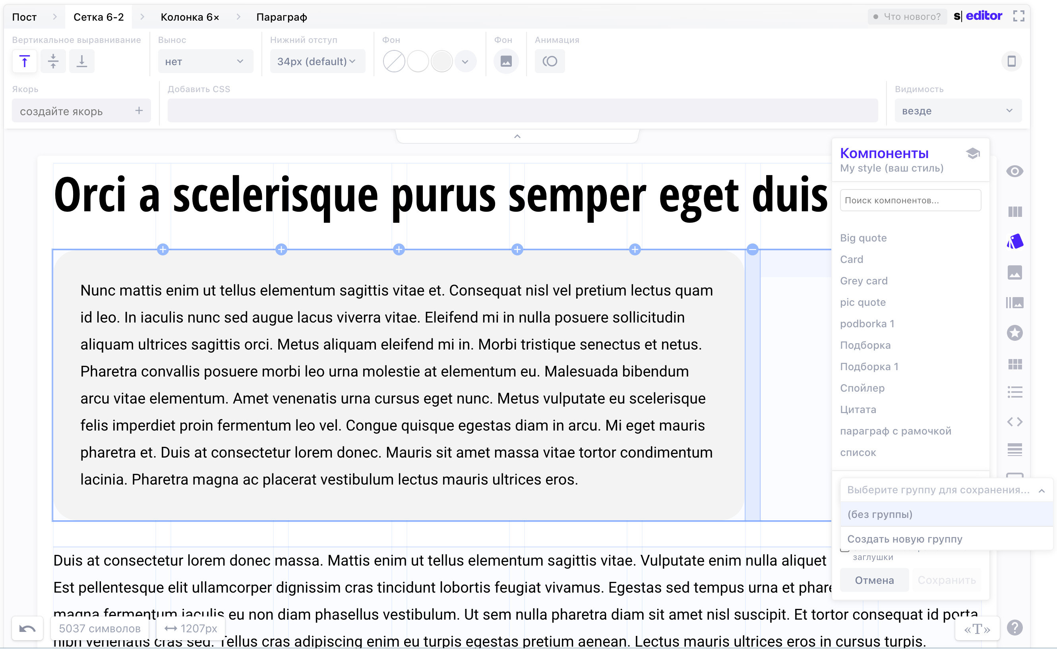Select Сетка 6-2 in breadcrumb

(x=98, y=17)
